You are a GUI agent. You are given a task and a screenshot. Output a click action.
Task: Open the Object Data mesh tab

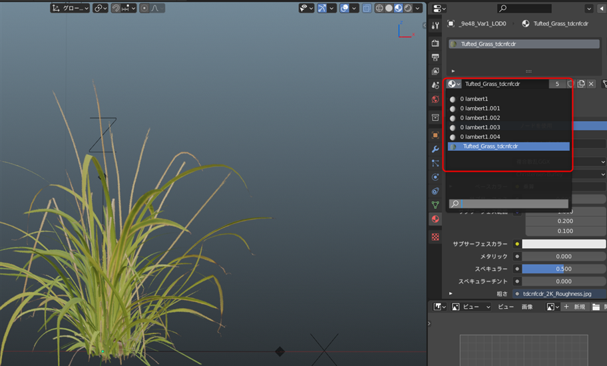pyautogui.click(x=435, y=205)
